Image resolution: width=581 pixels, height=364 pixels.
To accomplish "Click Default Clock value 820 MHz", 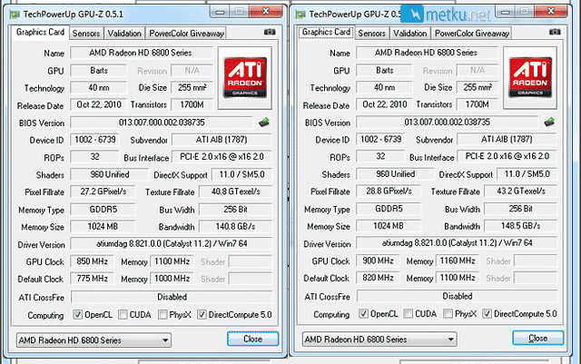I will click(378, 278).
